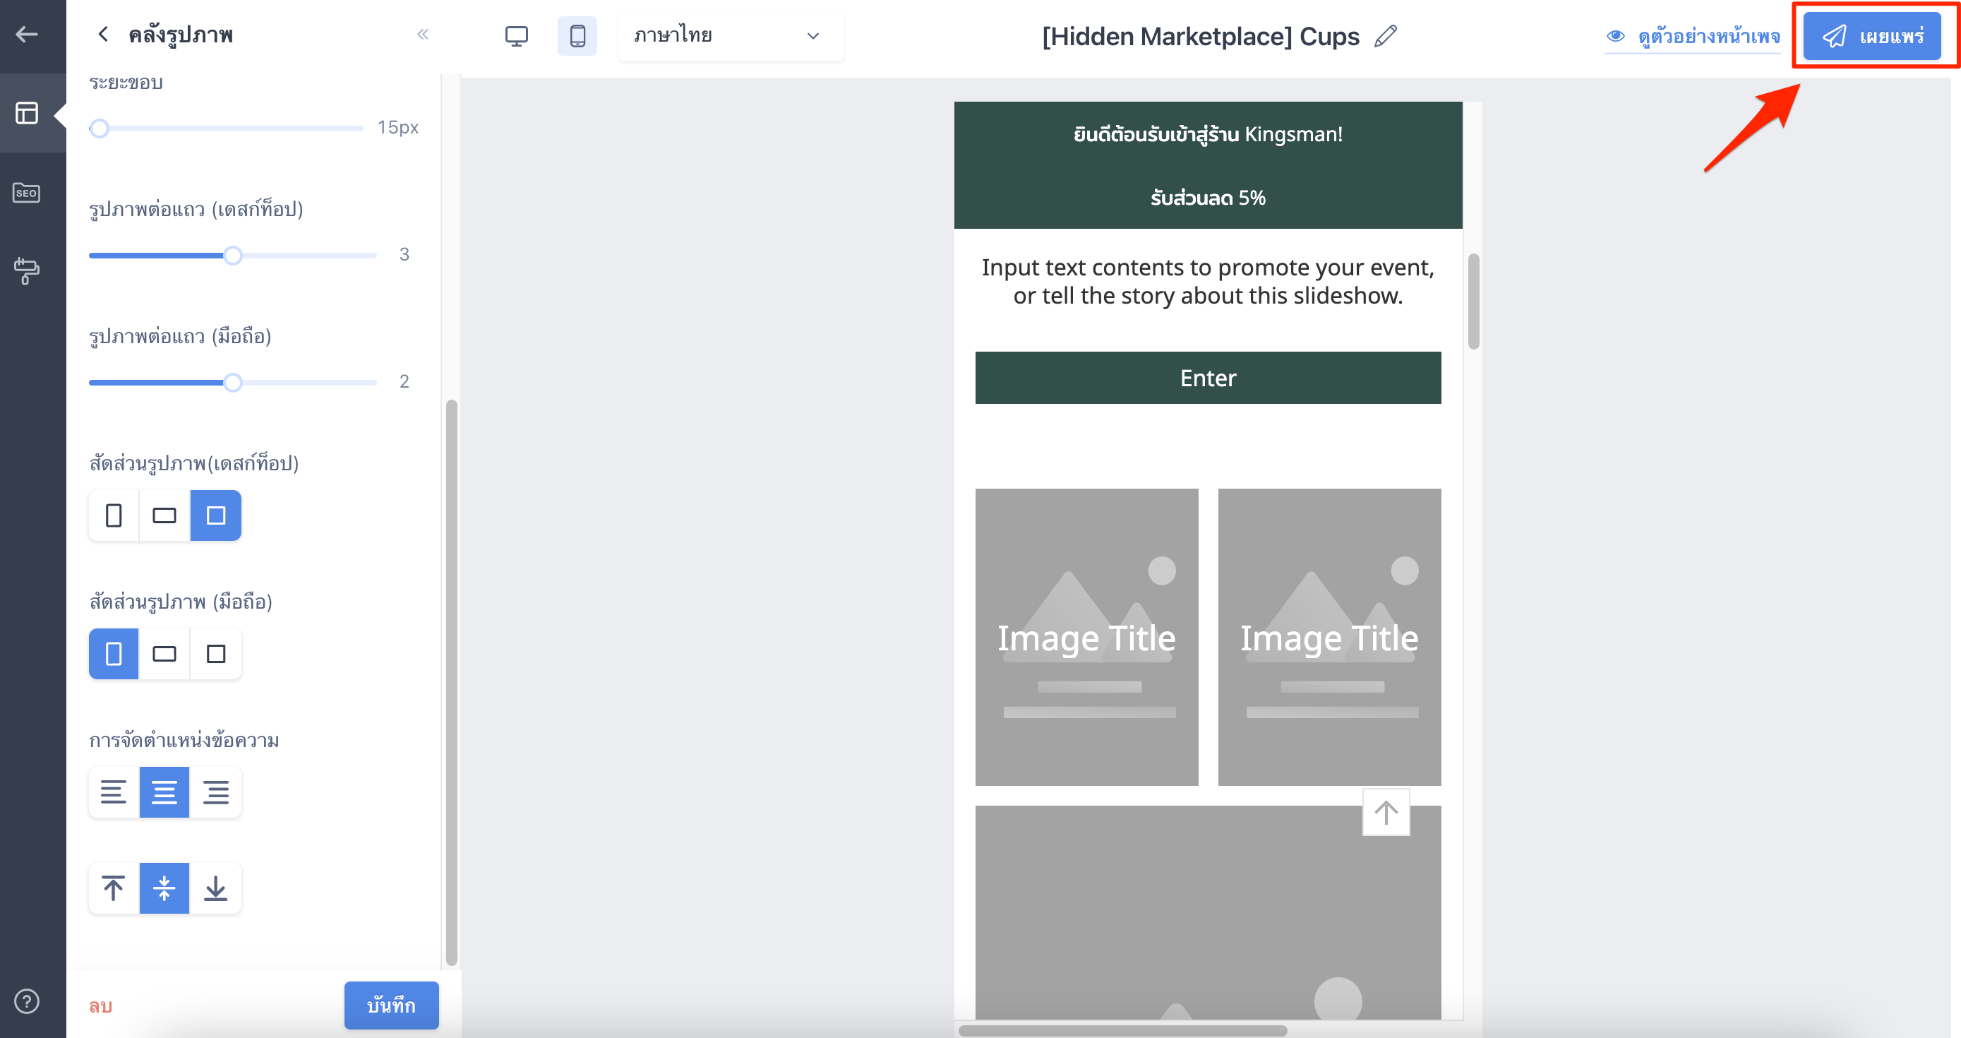Viewport: 1961px width, 1038px height.
Task: Select square image ratio for desktop
Action: click(x=215, y=515)
